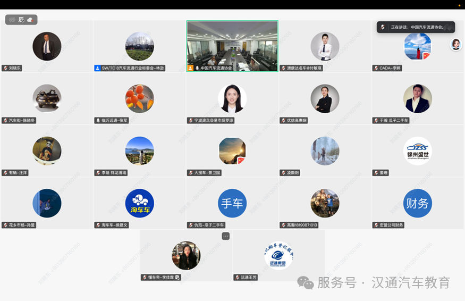Click muted mic icon next to CADA-李婷

[x=376, y=68]
